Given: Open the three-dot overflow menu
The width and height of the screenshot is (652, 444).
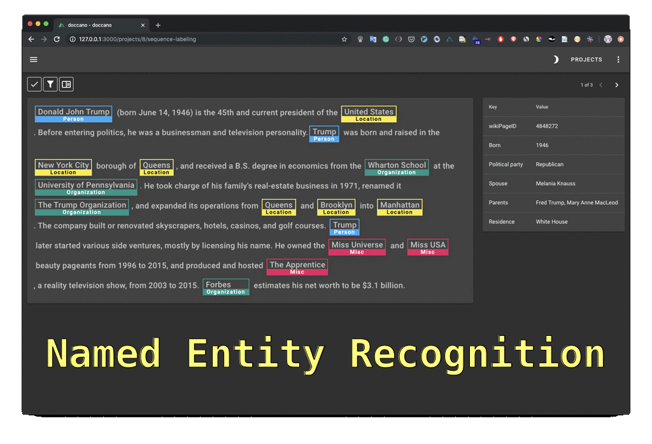Looking at the screenshot, I should point(618,59).
